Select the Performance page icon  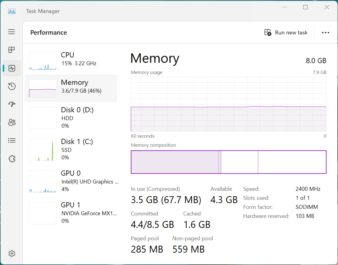tap(12, 68)
